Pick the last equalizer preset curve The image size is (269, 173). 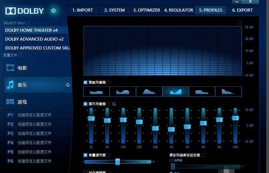tap(228, 91)
